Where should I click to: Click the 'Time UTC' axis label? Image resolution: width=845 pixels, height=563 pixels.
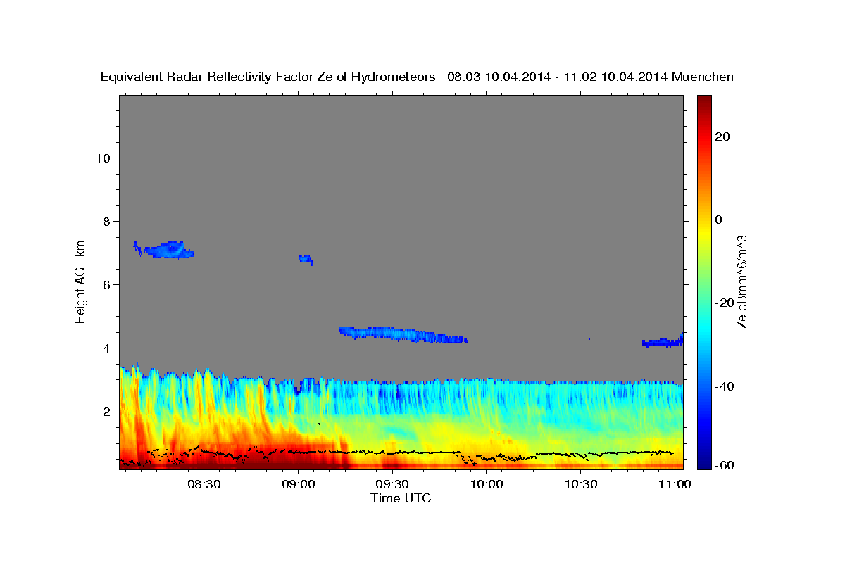pyautogui.click(x=401, y=498)
